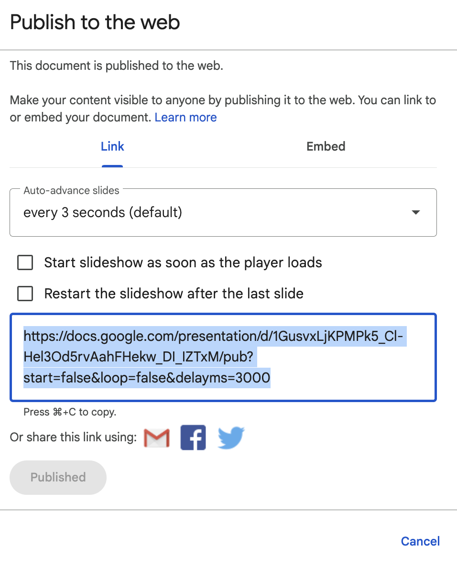
Task: Click the 'Publish to the web' dialog title
Action: (95, 22)
